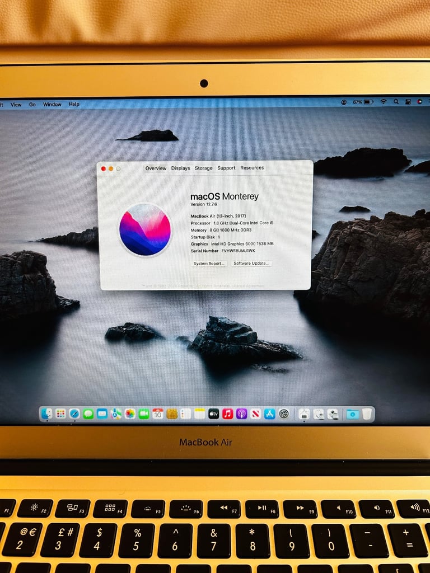Click the Wi-Fi status icon
This screenshot has width=430, height=573.
(383, 102)
